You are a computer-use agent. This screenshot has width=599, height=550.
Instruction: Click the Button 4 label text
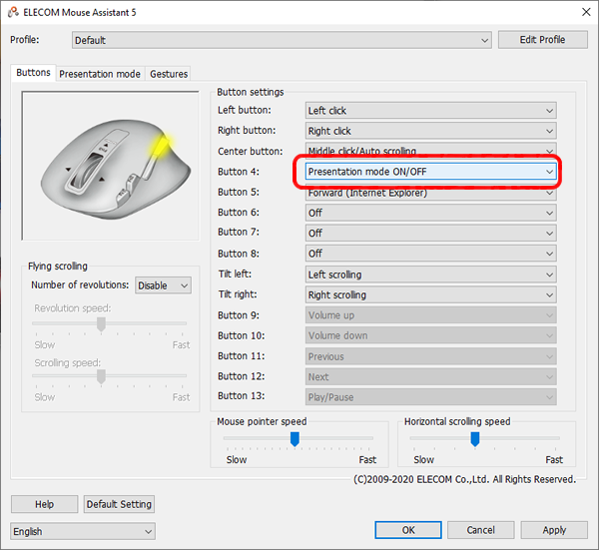point(239,172)
